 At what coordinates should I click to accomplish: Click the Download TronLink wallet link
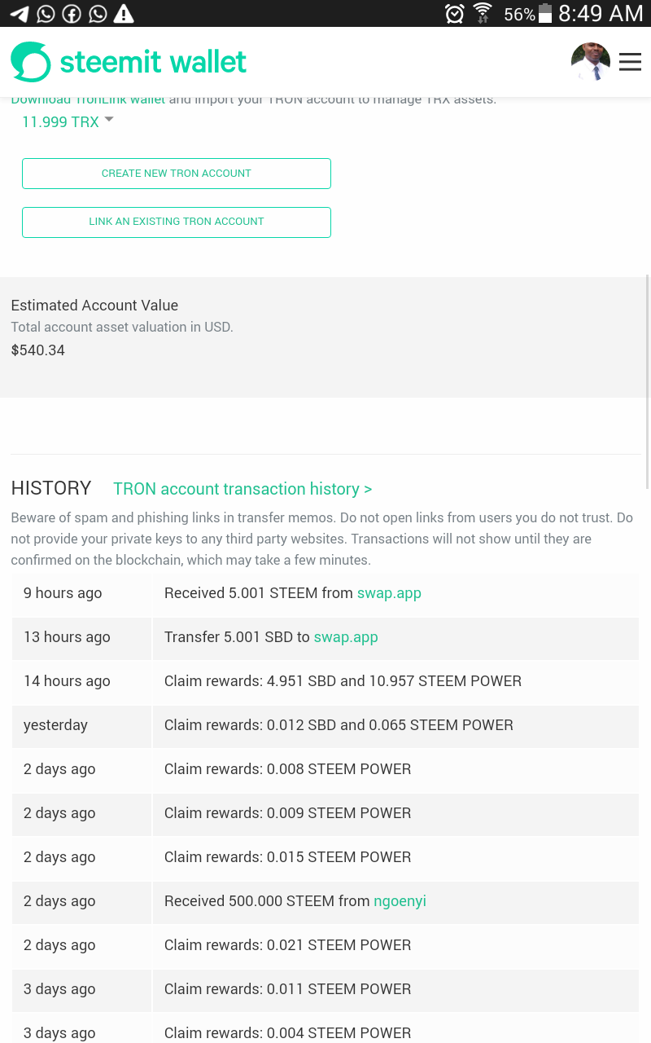coord(88,99)
